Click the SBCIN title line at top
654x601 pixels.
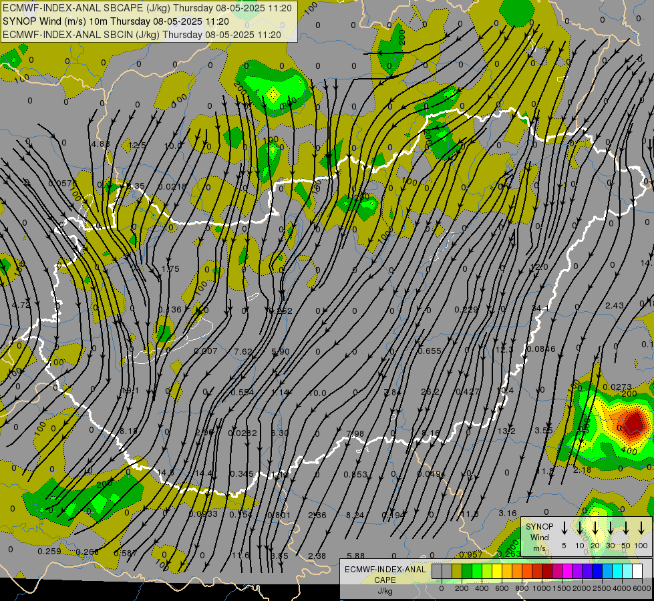[142, 35]
